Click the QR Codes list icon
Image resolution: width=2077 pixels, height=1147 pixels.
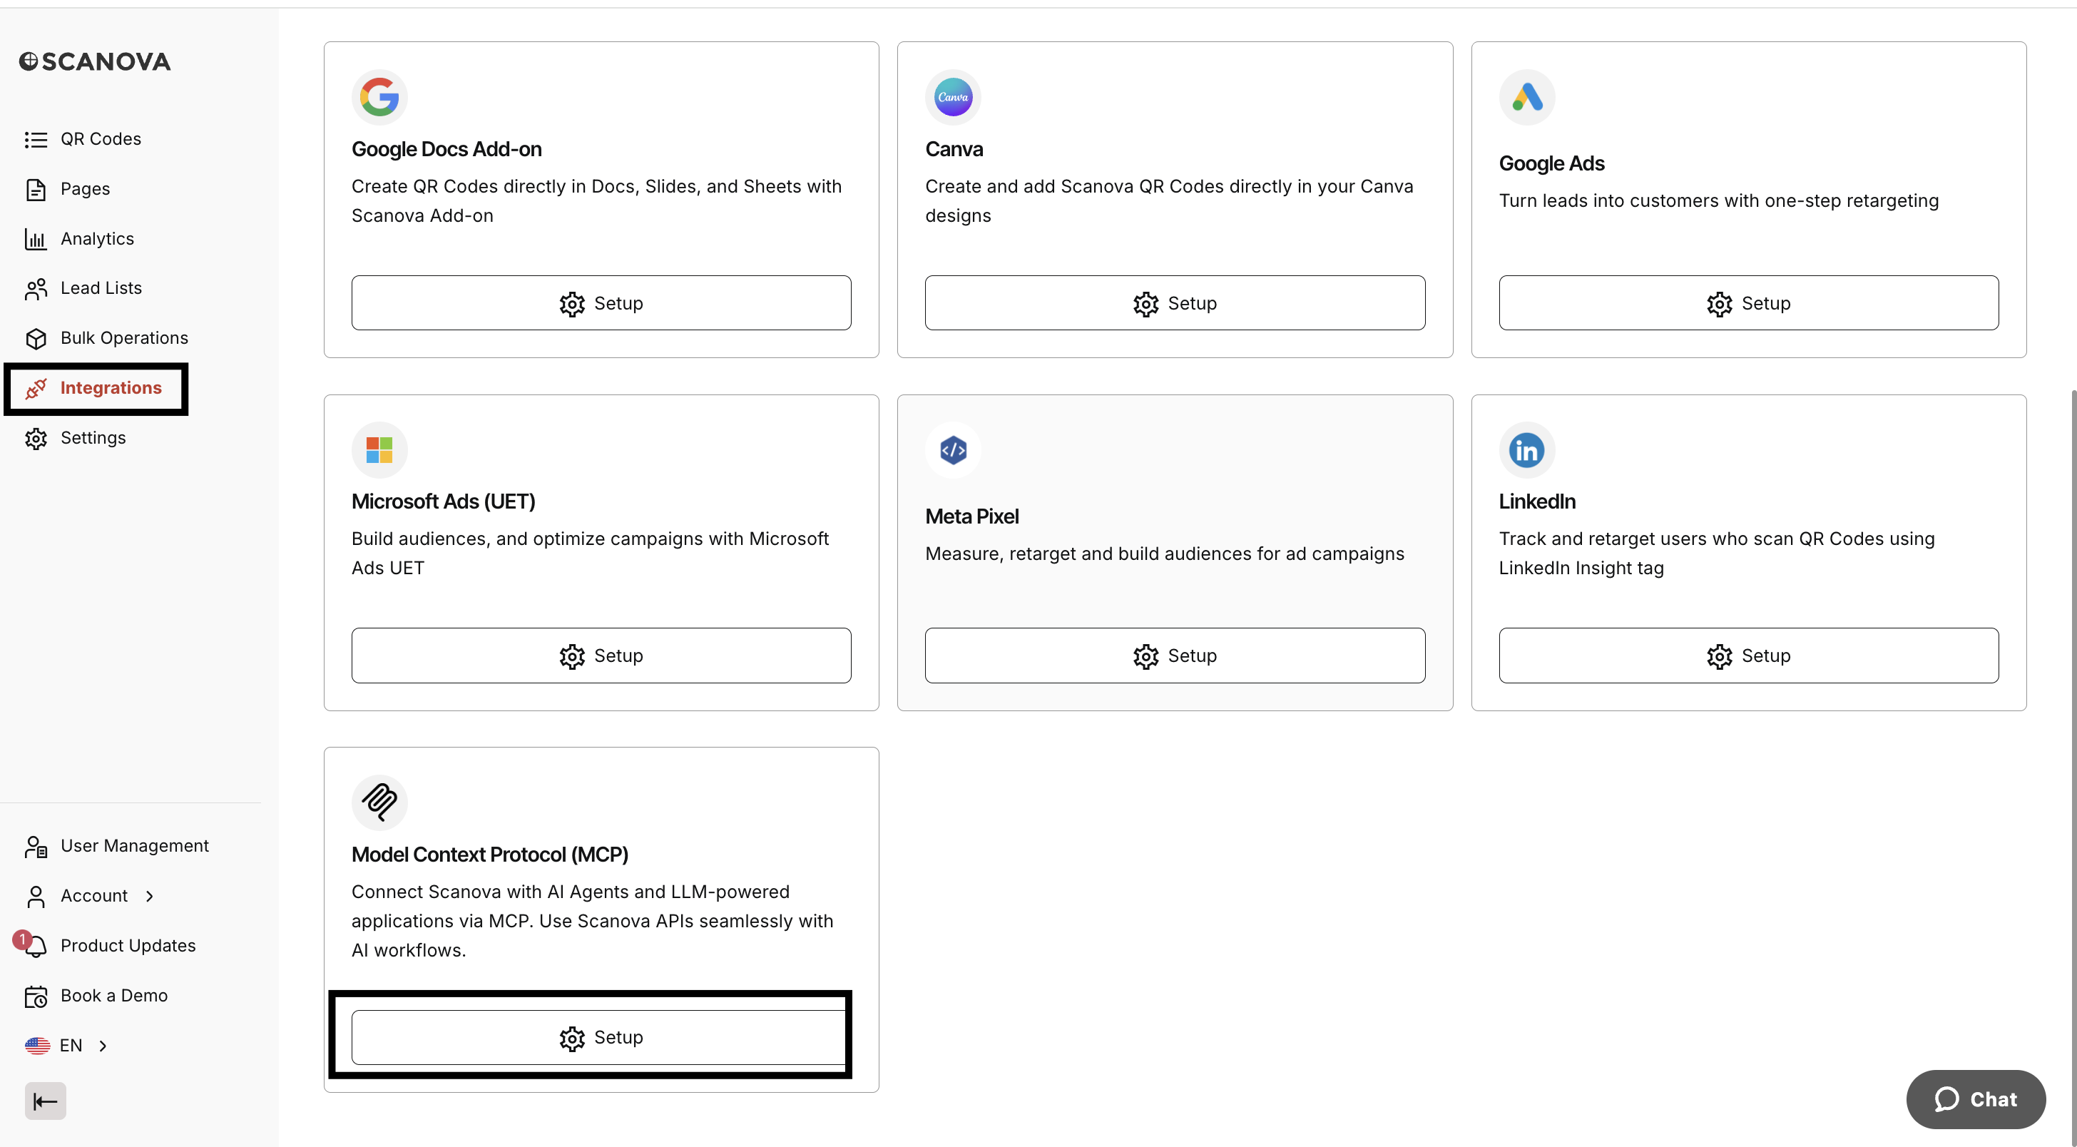coord(36,140)
